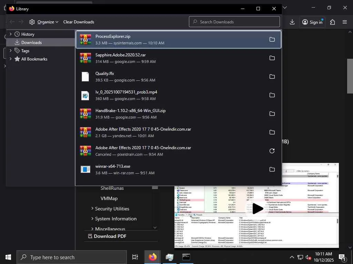
Task: Expand the History tree node
Action: [x=10, y=34]
